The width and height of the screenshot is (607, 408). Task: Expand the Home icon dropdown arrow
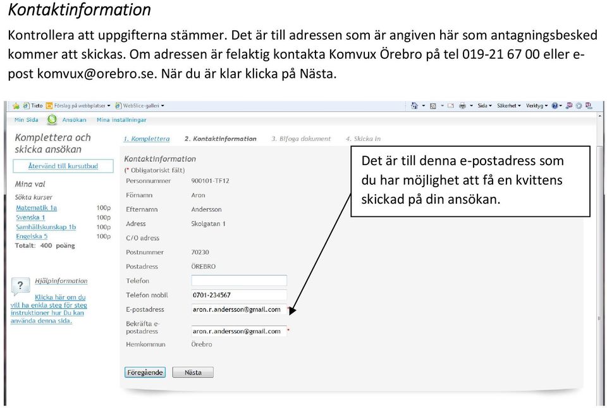(424, 106)
